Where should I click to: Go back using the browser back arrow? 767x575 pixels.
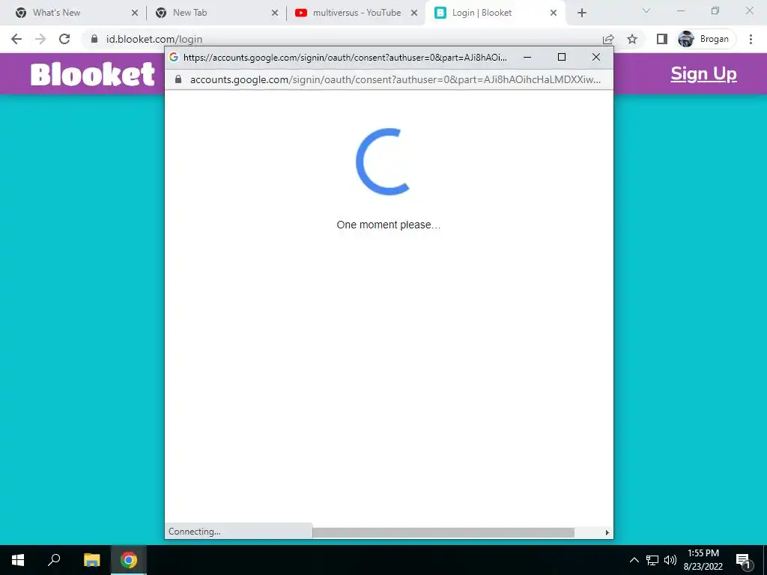tap(16, 39)
